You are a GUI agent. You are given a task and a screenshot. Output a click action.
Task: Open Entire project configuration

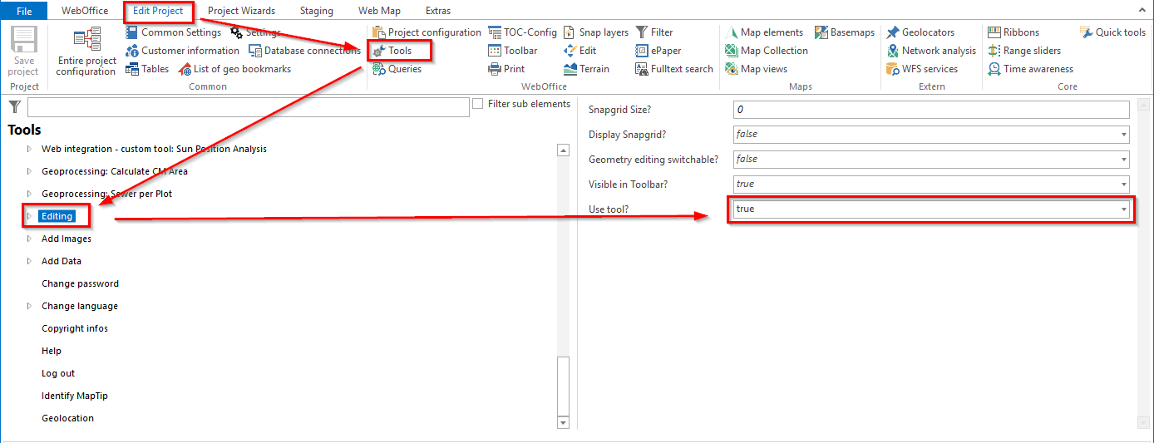[86, 52]
